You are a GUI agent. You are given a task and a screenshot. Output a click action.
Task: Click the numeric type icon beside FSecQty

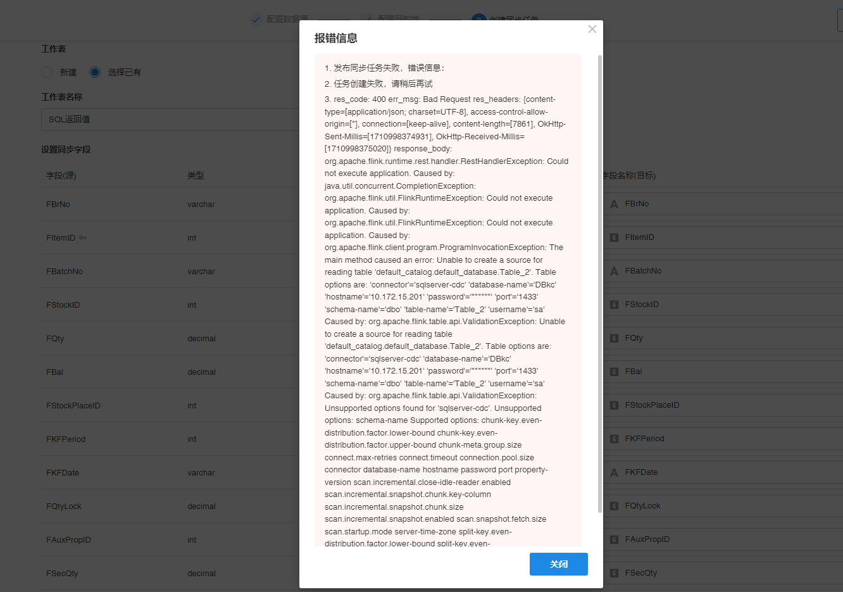tap(614, 573)
